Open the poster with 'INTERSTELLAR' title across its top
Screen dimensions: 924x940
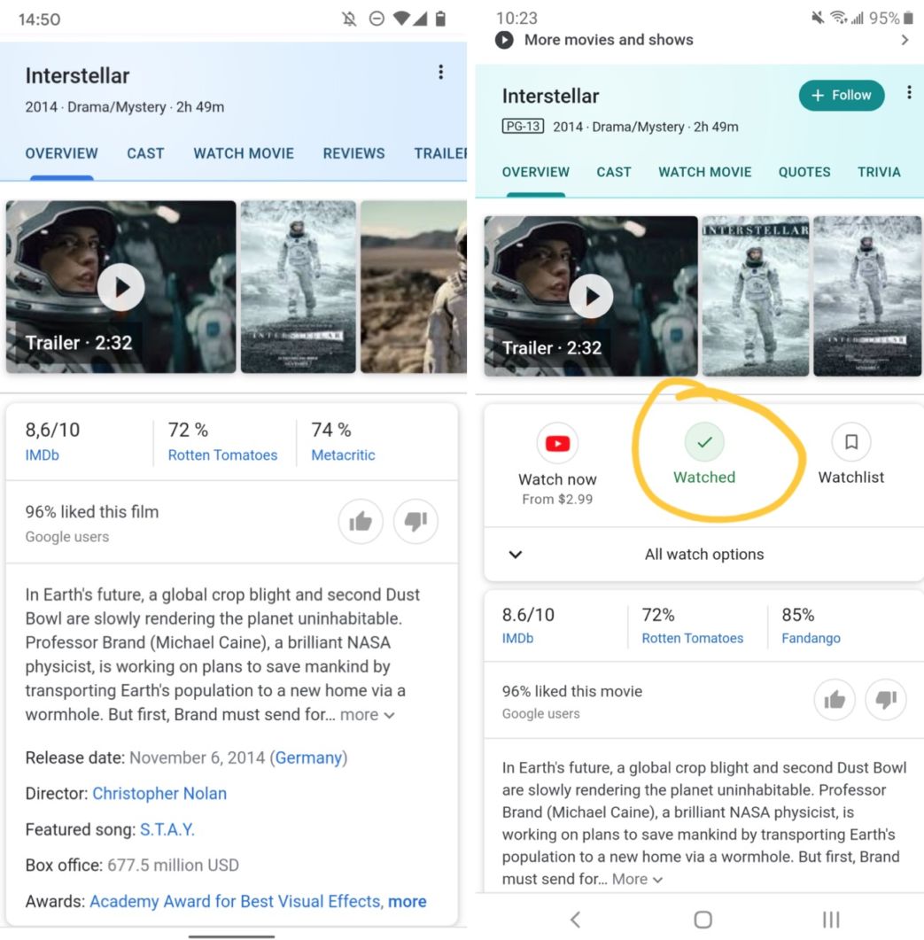756,296
